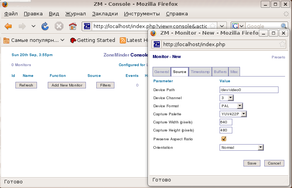Open the Device Format PAL dropdown
This screenshot has height=188, width=292.
coord(231,106)
